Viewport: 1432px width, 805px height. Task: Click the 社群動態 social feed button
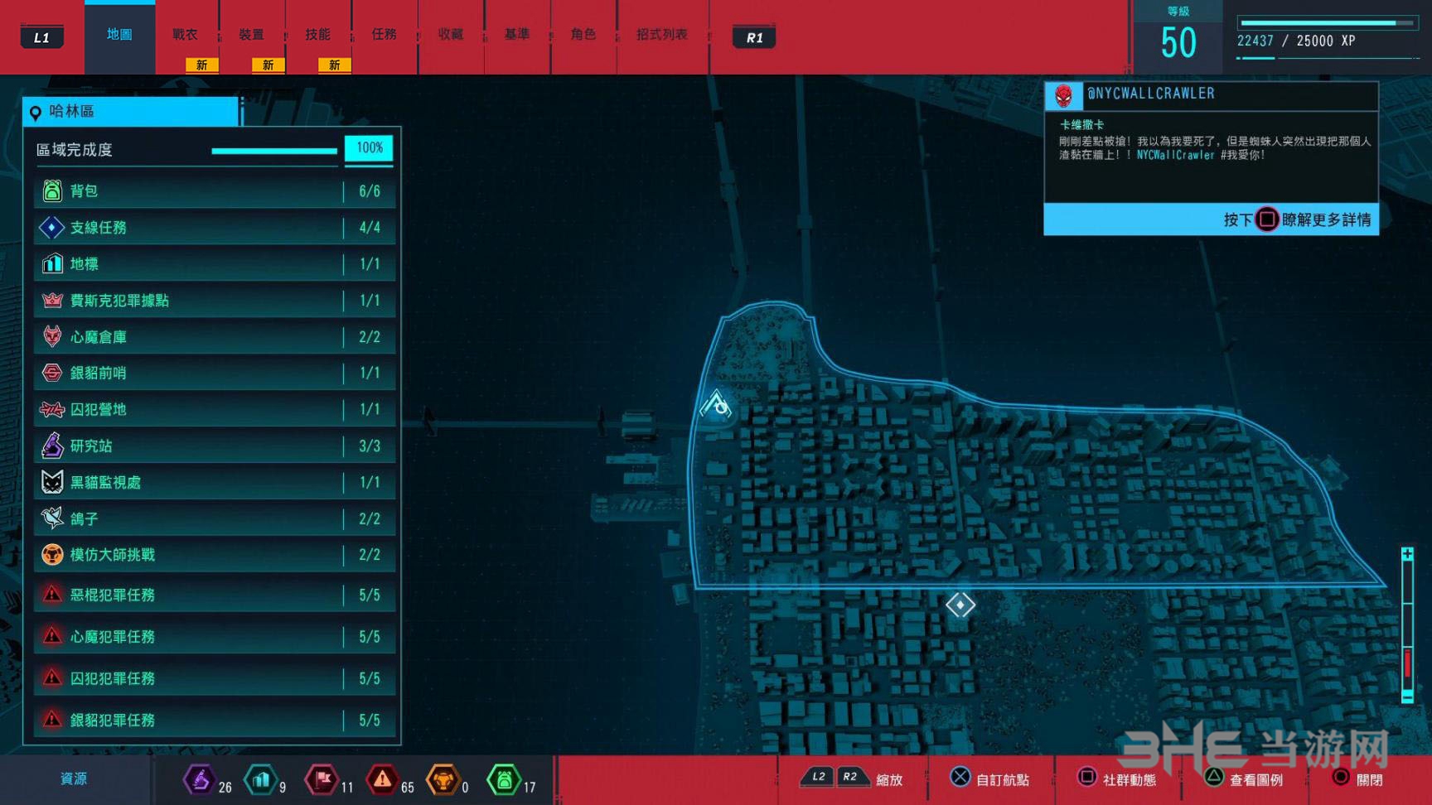1116,778
